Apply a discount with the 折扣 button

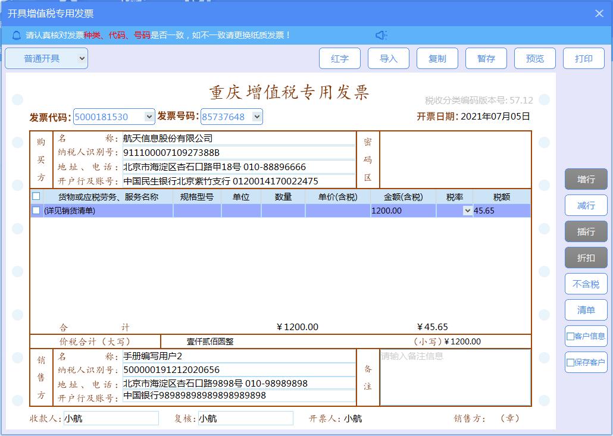[x=586, y=258]
